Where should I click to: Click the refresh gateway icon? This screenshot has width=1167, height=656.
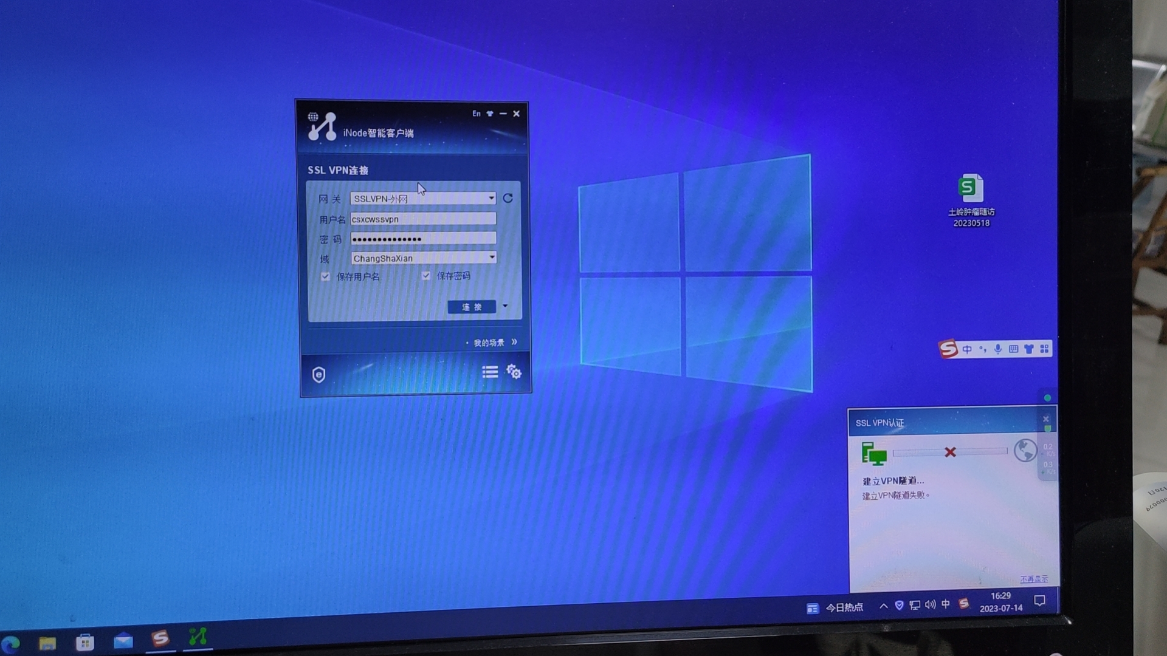tap(508, 198)
